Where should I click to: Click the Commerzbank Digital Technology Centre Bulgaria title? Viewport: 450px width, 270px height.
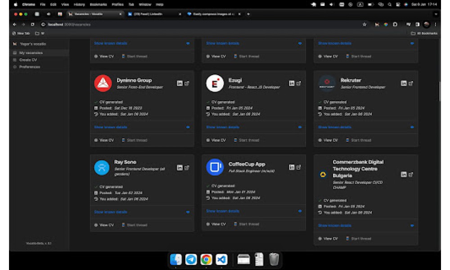point(358,169)
